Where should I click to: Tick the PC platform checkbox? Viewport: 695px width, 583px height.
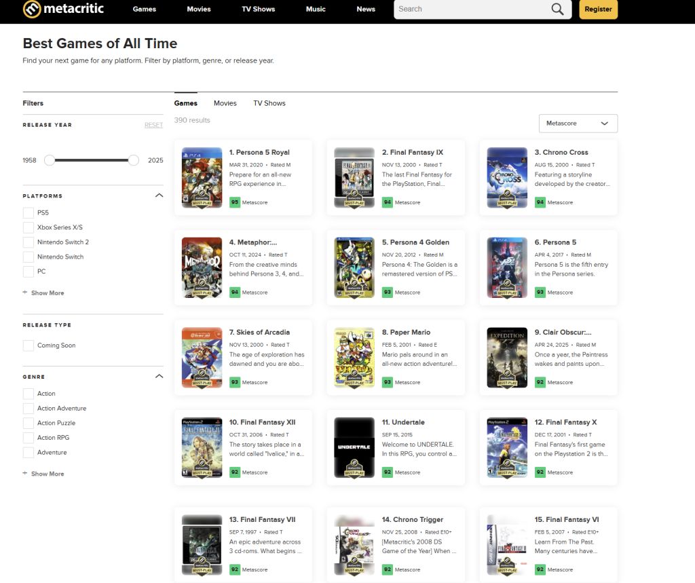click(x=29, y=271)
